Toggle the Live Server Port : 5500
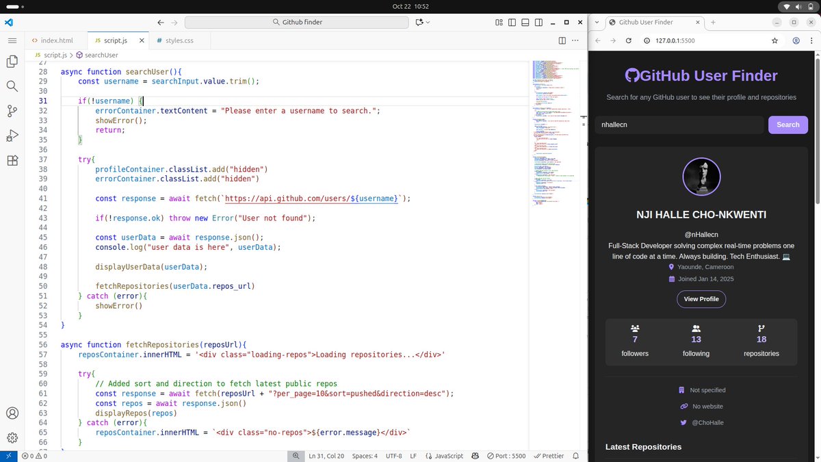Screen dimensions: 821x462 pyautogui.click(x=506, y=456)
